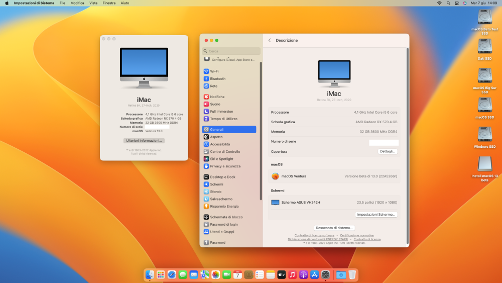Select Generali in the sidebar
502x283 pixels.
pyautogui.click(x=229, y=129)
